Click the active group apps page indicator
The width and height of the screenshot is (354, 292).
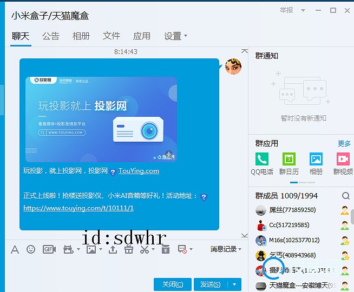point(294,182)
